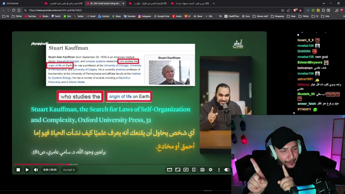
Task: Switch to the 'دين و طين' tab
Action: click(x=190, y=3)
